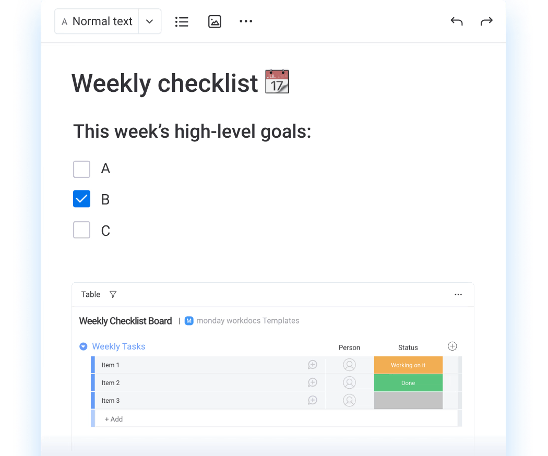Open more toolbar options ellipsis

[x=246, y=21]
